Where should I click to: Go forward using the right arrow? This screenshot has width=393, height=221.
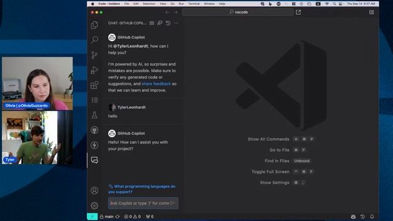click(x=176, y=12)
